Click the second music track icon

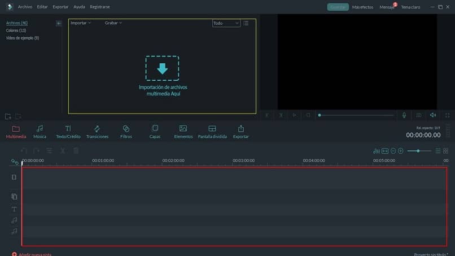[14, 232]
